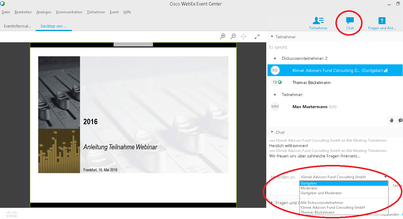Switch to the Eventinformationen tab
This screenshot has height=219, width=403.
pyautogui.click(x=18, y=26)
